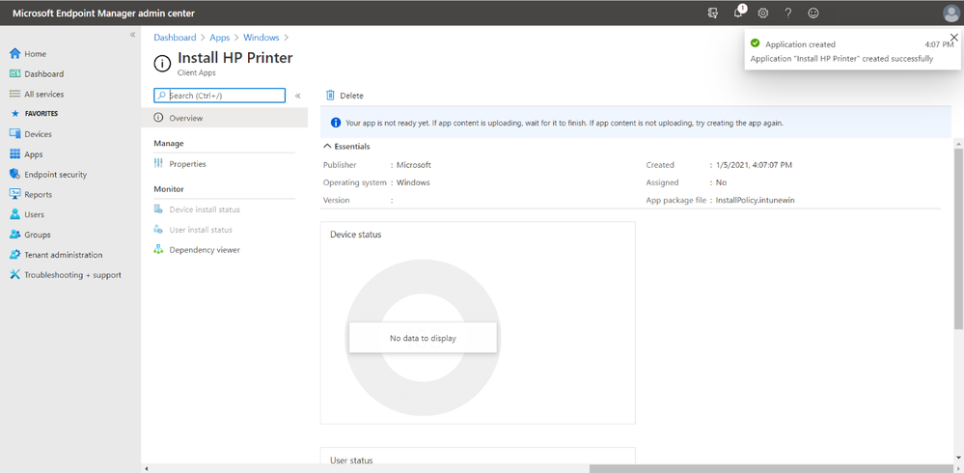Click the Troubleshooting + support wrench icon
The height and width of the screenshot is (473, 964).
[x=15, y=275]
